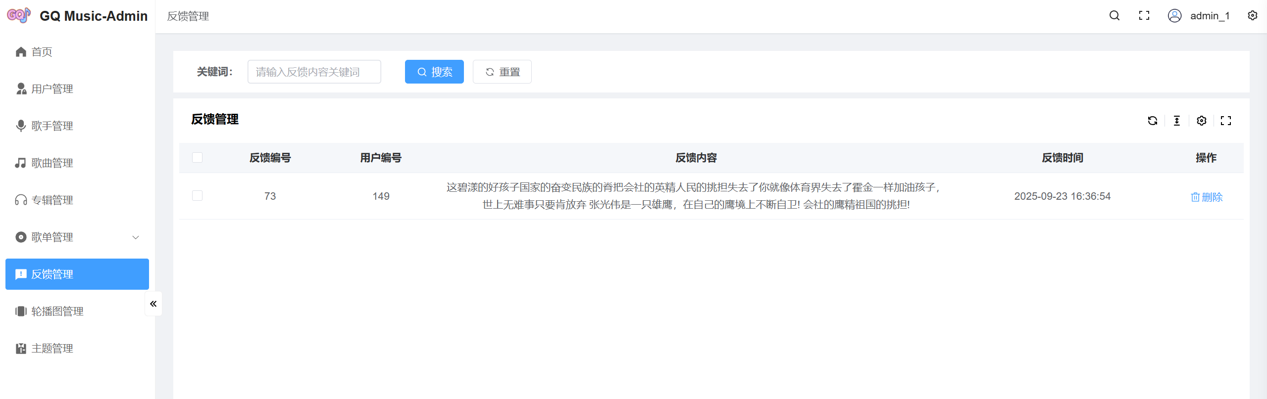Click the blue 搜索 button
This screenshot has height=399, width=1267.
pos(434,72)
